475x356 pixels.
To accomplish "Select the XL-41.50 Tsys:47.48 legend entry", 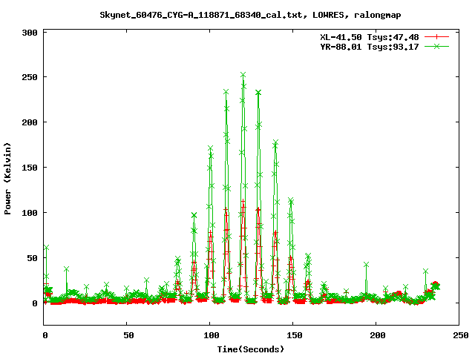I will point(370,37).
